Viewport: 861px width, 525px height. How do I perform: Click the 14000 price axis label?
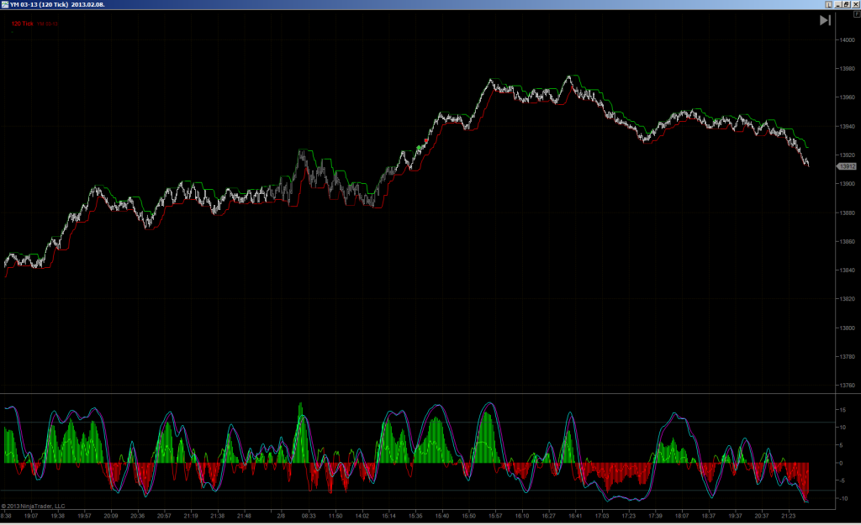[x=848, y=40]
